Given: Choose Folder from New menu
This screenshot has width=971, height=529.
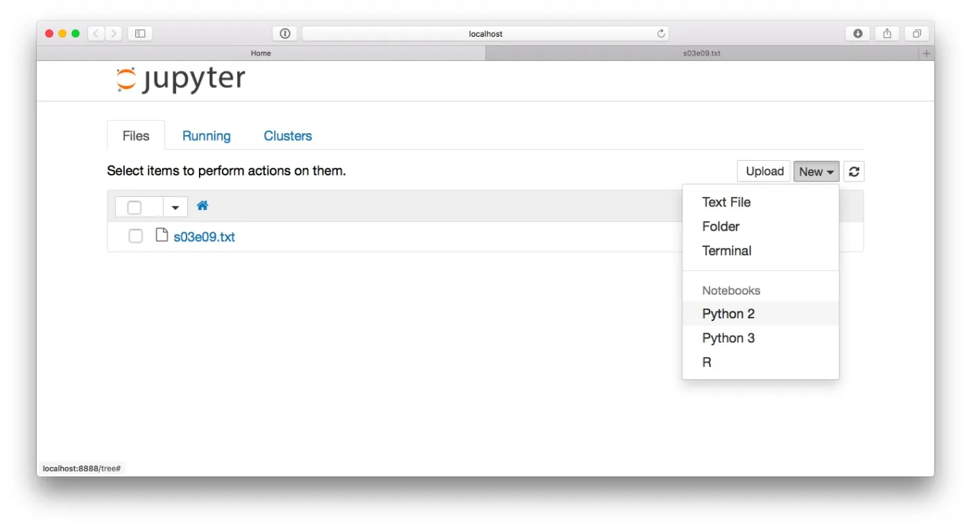Looking at the screenshot, I should point(761,226).
